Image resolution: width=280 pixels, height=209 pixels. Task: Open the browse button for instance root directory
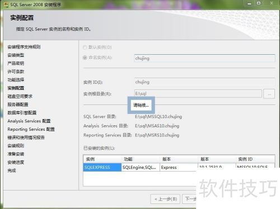pyautogui.click(x=269, y=94)
